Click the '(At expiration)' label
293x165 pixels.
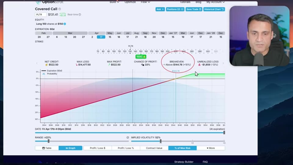point(217,129)
